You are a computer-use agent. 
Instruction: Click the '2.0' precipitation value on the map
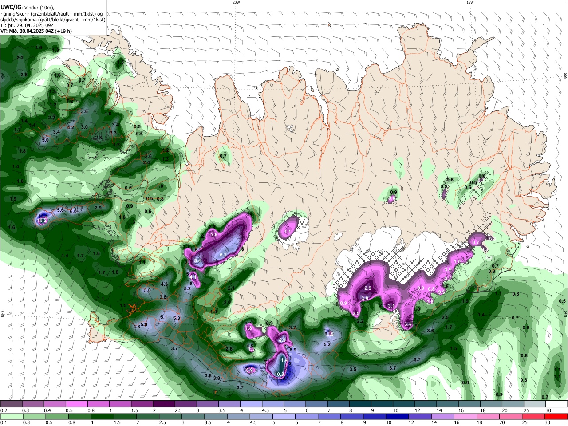[x=227, y=302]
